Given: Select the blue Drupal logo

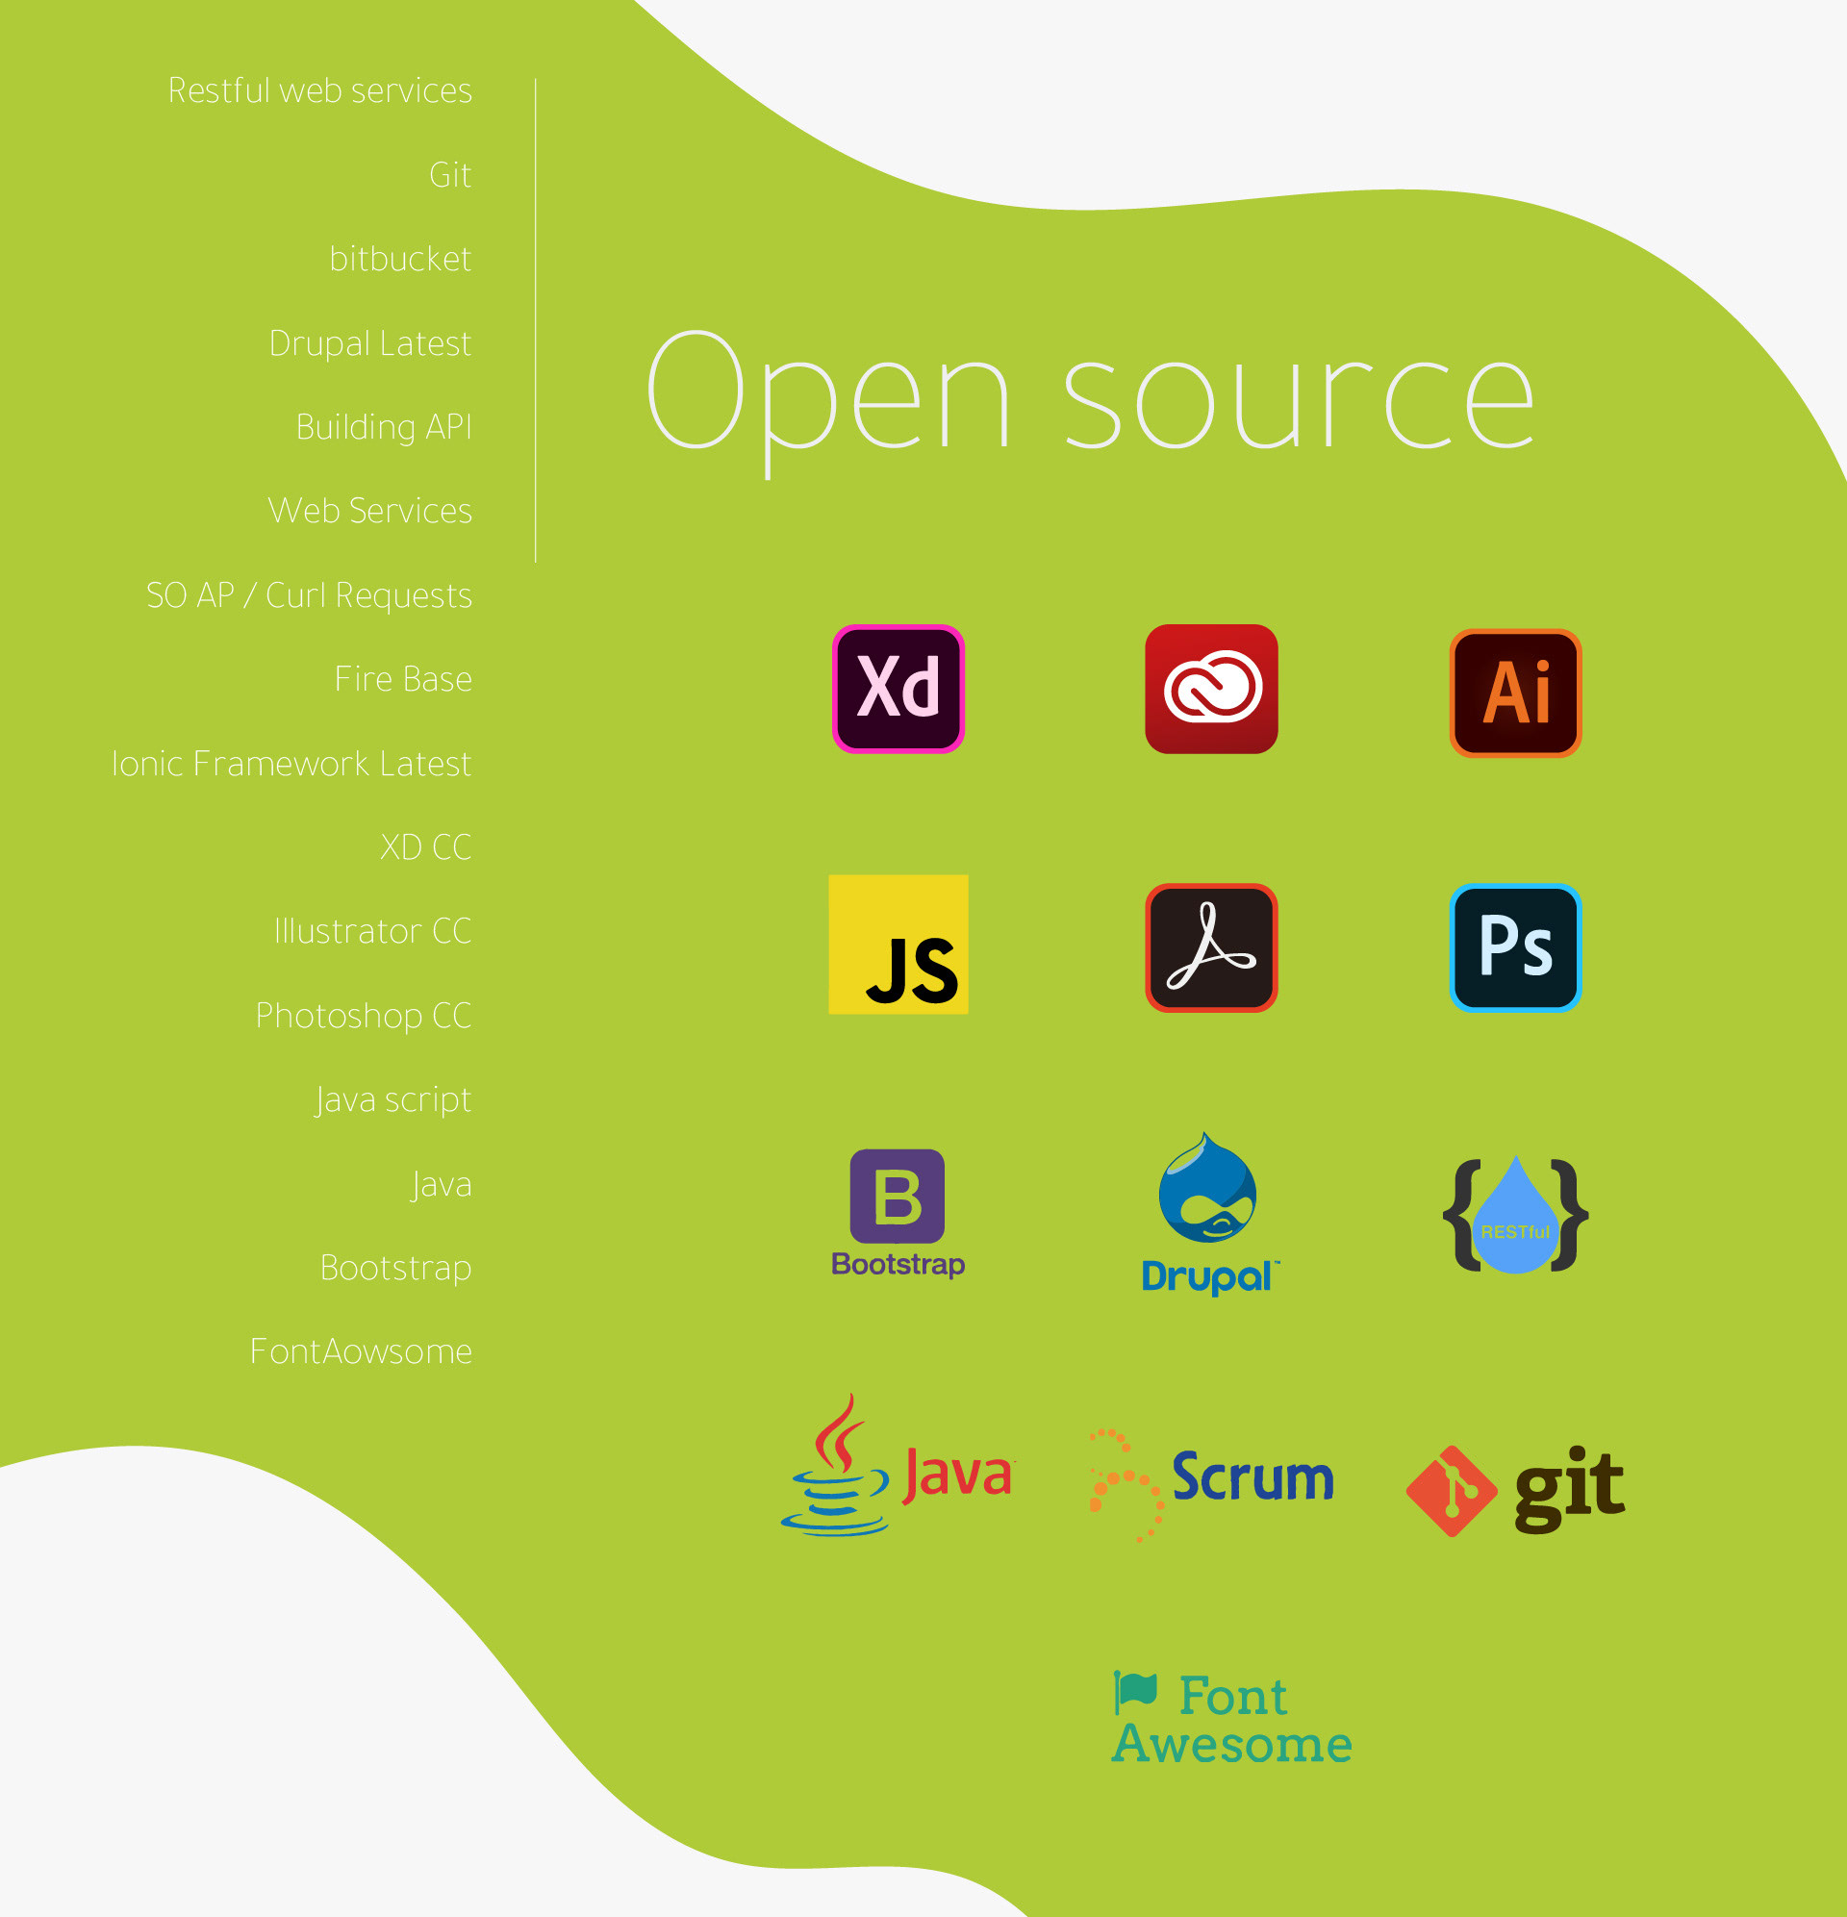Looking at the screenshot, I should 1210,1214.
